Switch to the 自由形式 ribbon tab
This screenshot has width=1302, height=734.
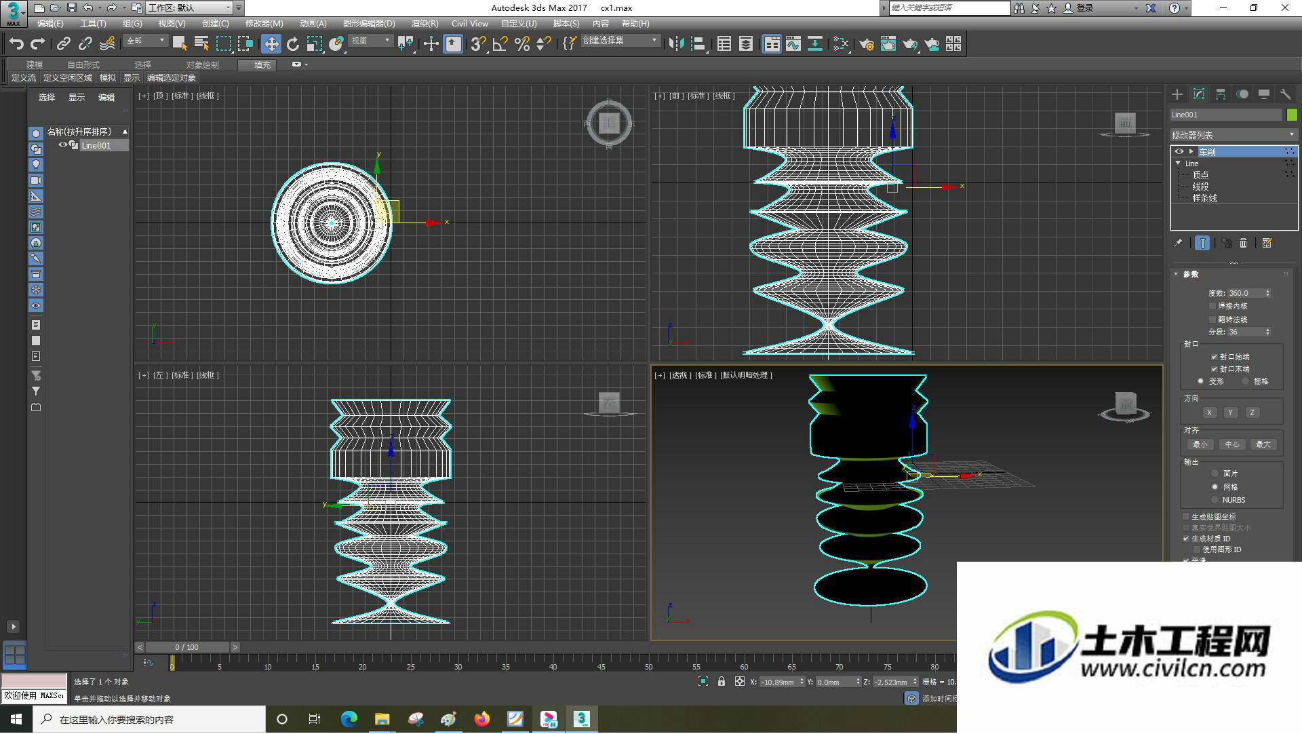(83, 65)
